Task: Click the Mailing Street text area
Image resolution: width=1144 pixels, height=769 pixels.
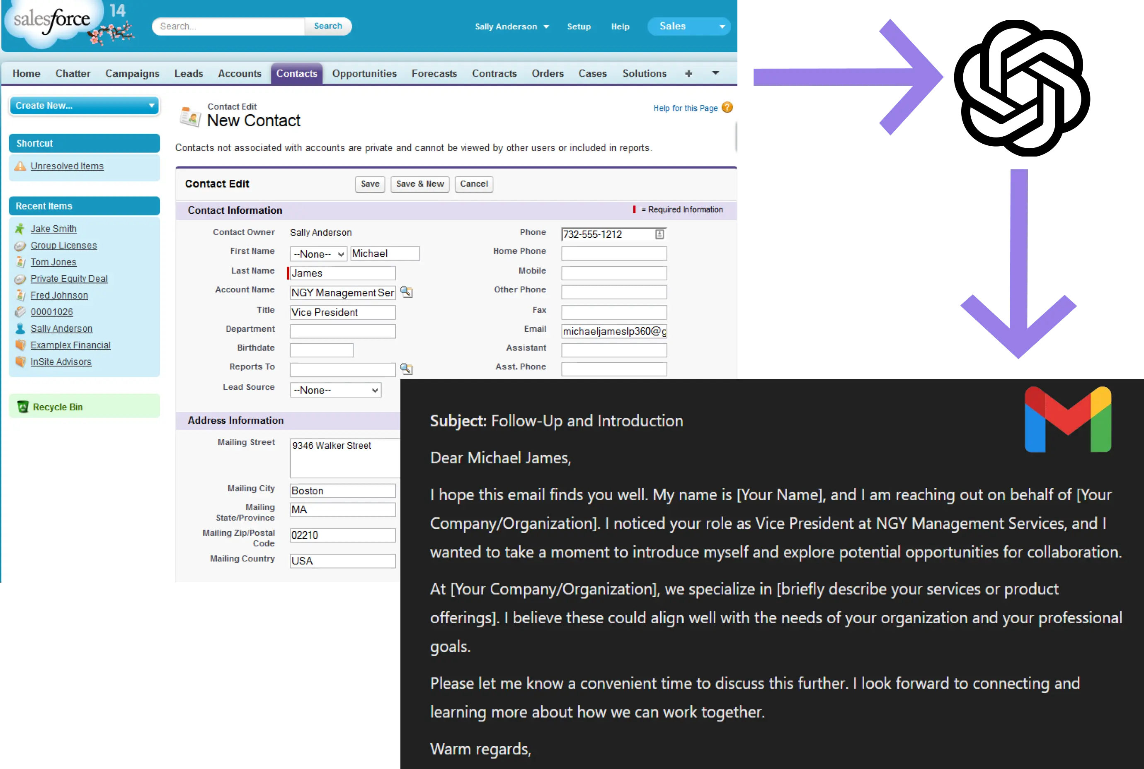Action: coord(346,458)
